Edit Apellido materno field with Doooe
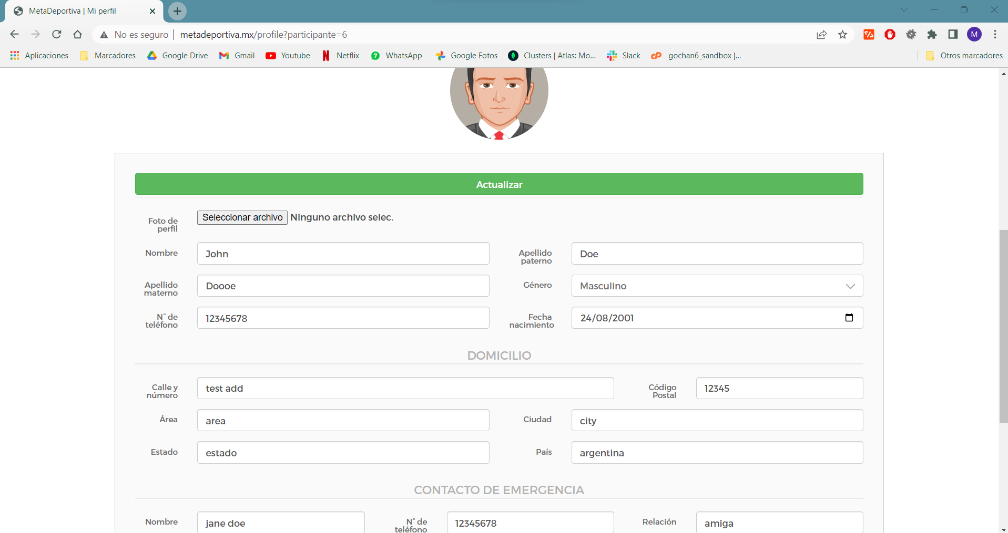The width and height of the screenshot is (1008, 533). click(x=343, y=286)
